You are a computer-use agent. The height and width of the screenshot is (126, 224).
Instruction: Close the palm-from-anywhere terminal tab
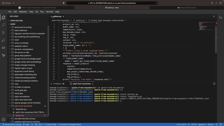coord(92,84)
